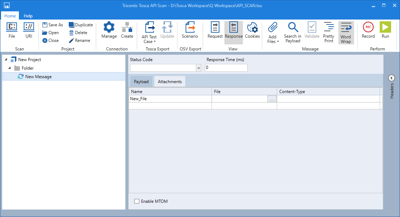400x217 pixels.
Task: Enable the MTOM checkbox
Action: click(137, 201)
